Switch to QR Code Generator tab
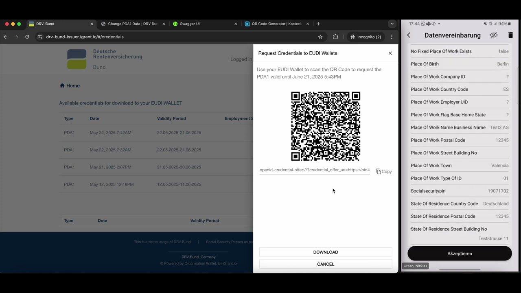Viewport: 521px width, 293px height. pos(277,24)
